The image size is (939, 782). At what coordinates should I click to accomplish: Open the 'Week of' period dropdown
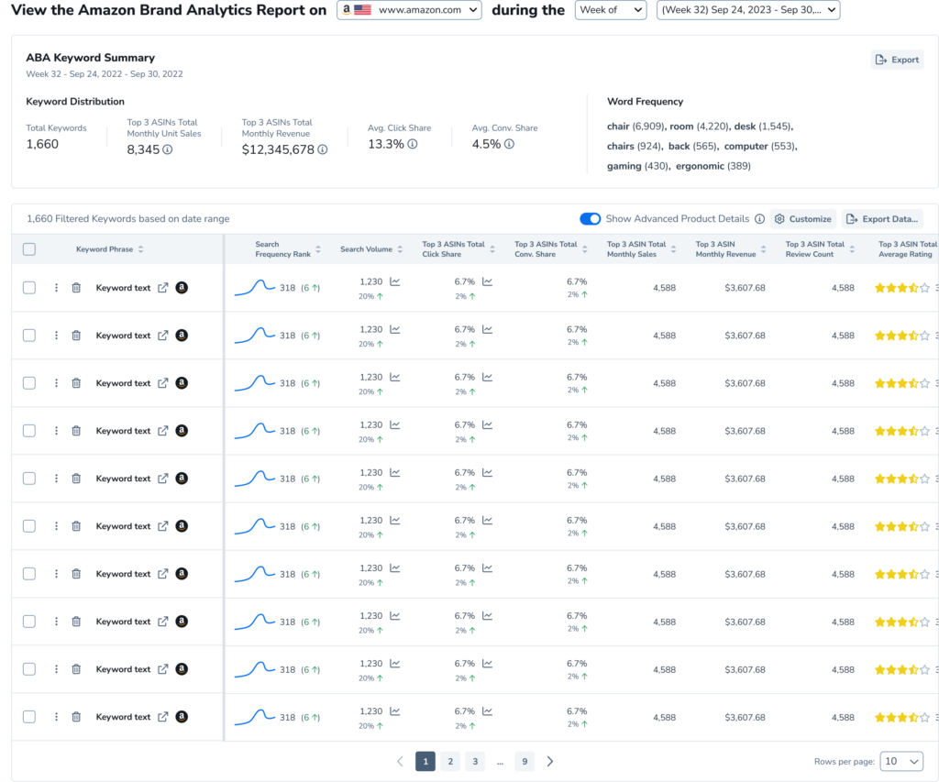(x=610, y=10)
